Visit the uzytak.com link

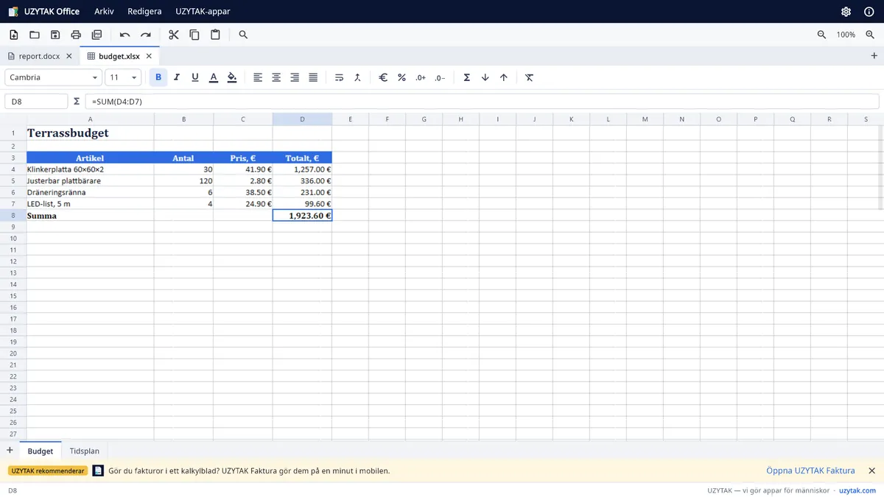(857, 490)
